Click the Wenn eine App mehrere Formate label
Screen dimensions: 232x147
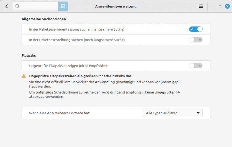60,113
